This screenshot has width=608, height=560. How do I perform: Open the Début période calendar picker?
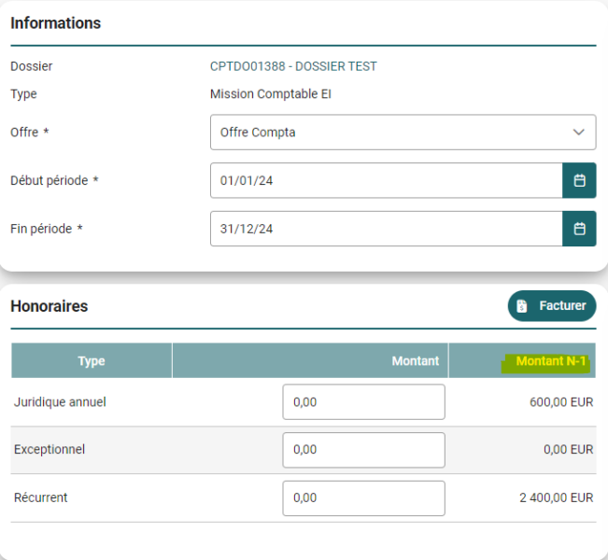click(x=579, y=180)
